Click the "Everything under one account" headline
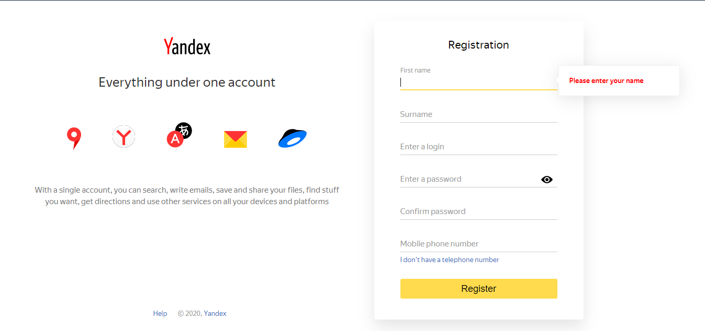Screen dimensions: 705x331 (187, 82)
